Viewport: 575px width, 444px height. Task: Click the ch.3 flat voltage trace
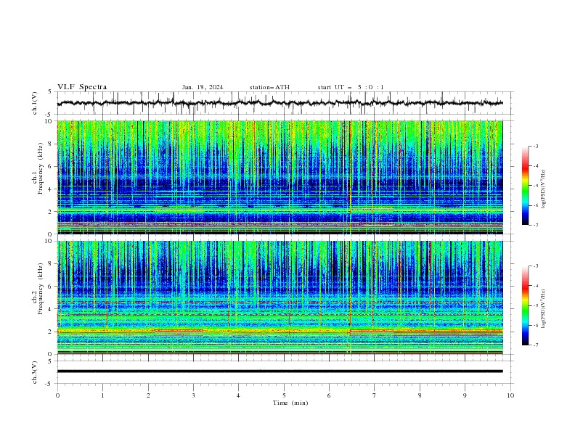pyautogui.click(x=280, y=371)
